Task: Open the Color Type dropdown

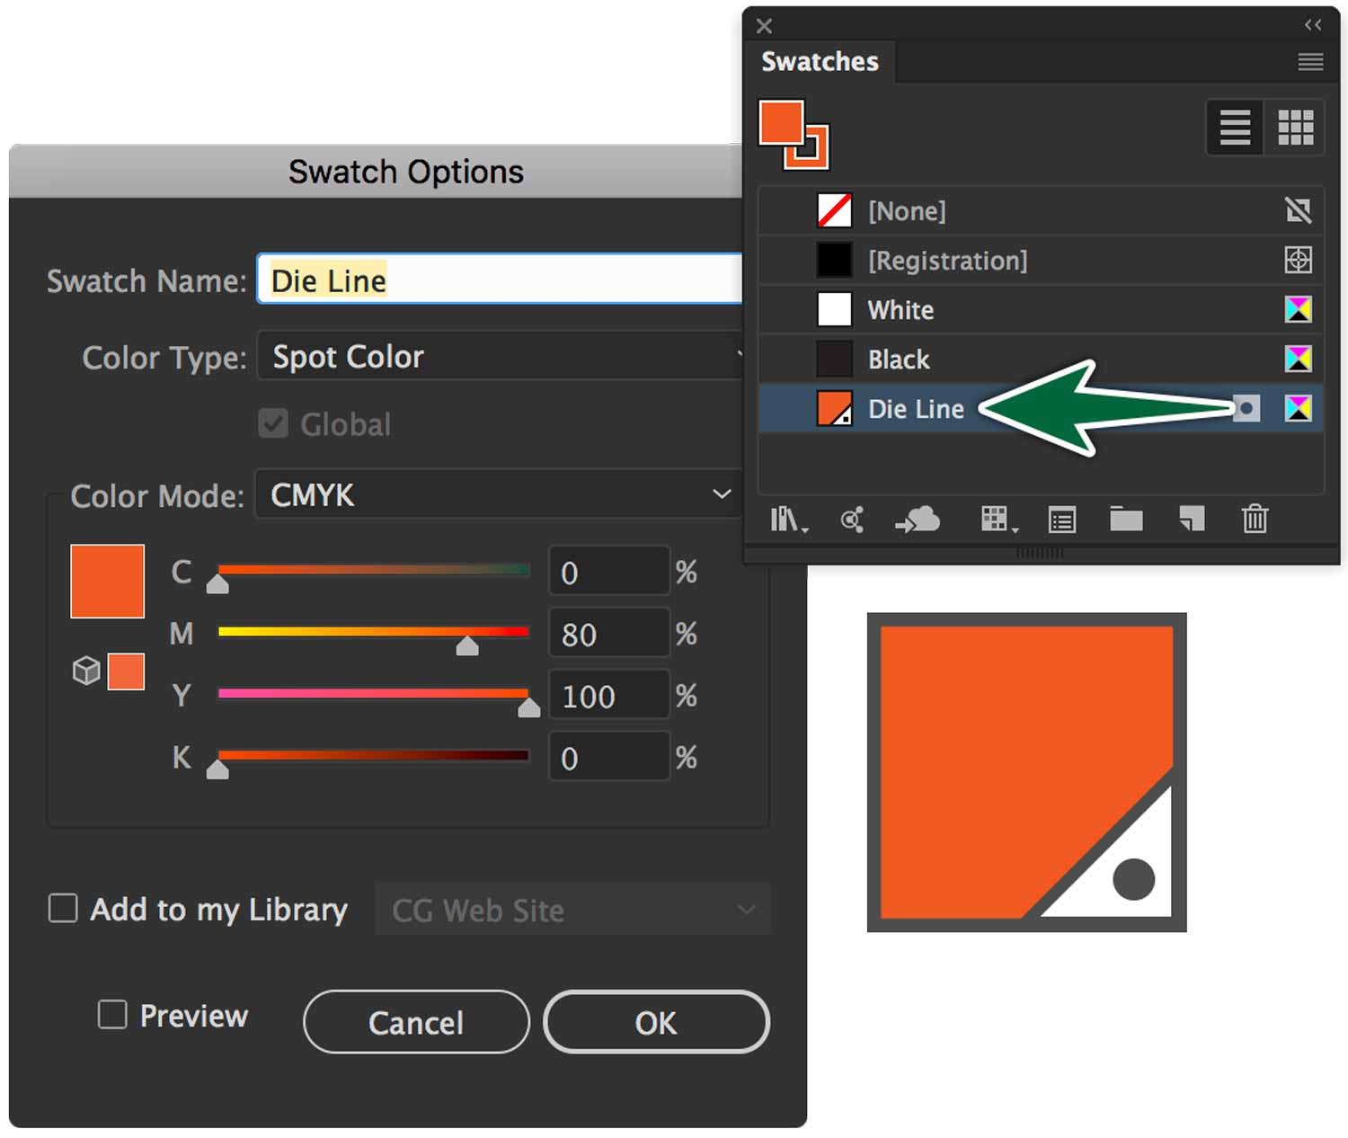Action: pos(501,356)
